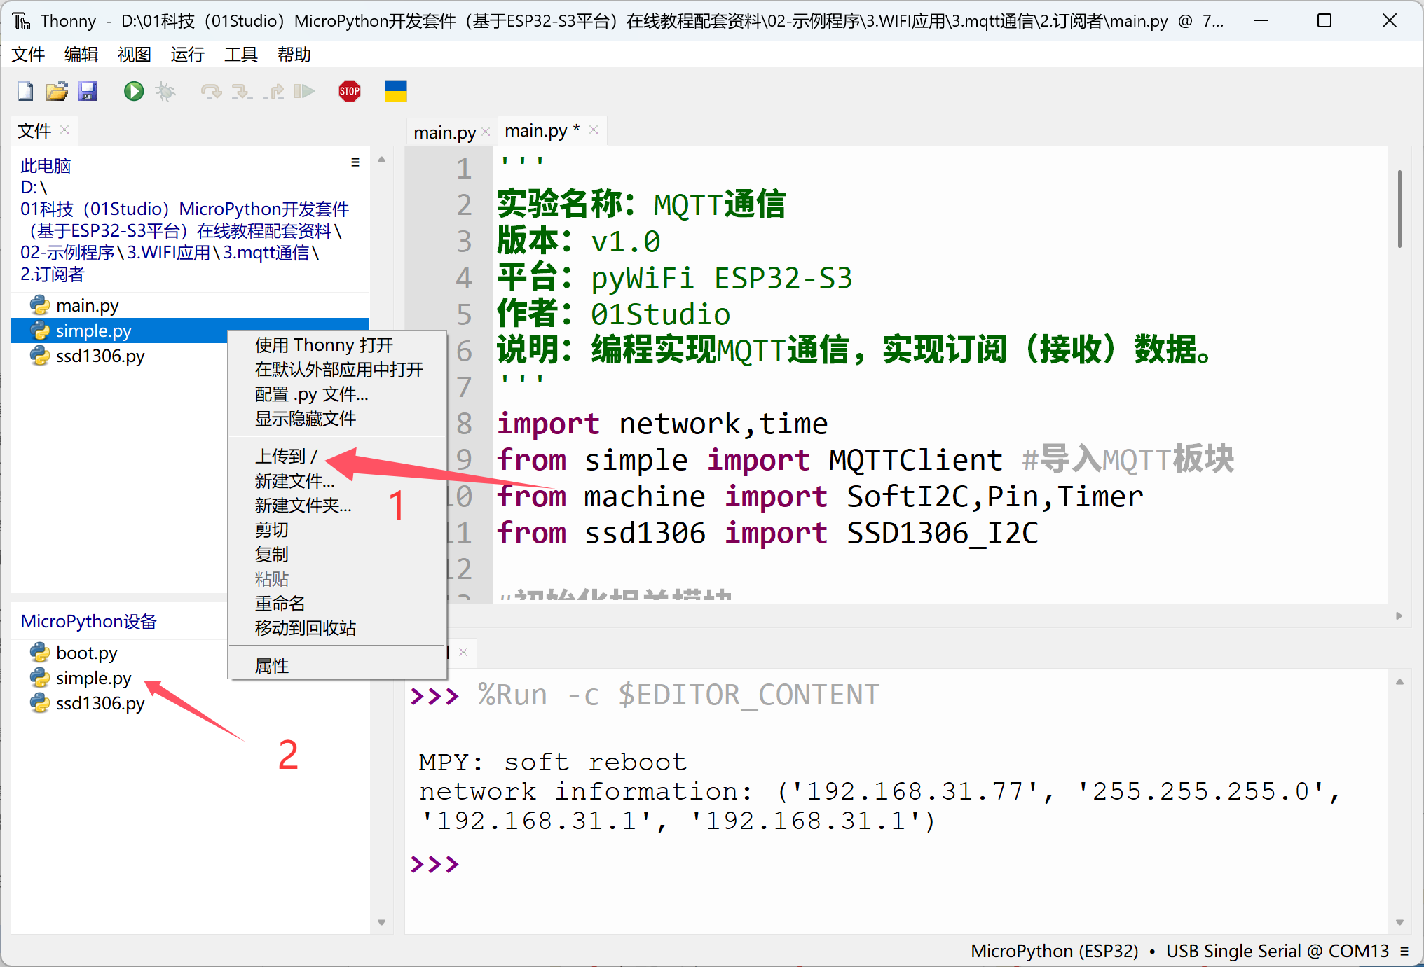Open the 工具 menu
1424x967 pixels.
[240, 55]
